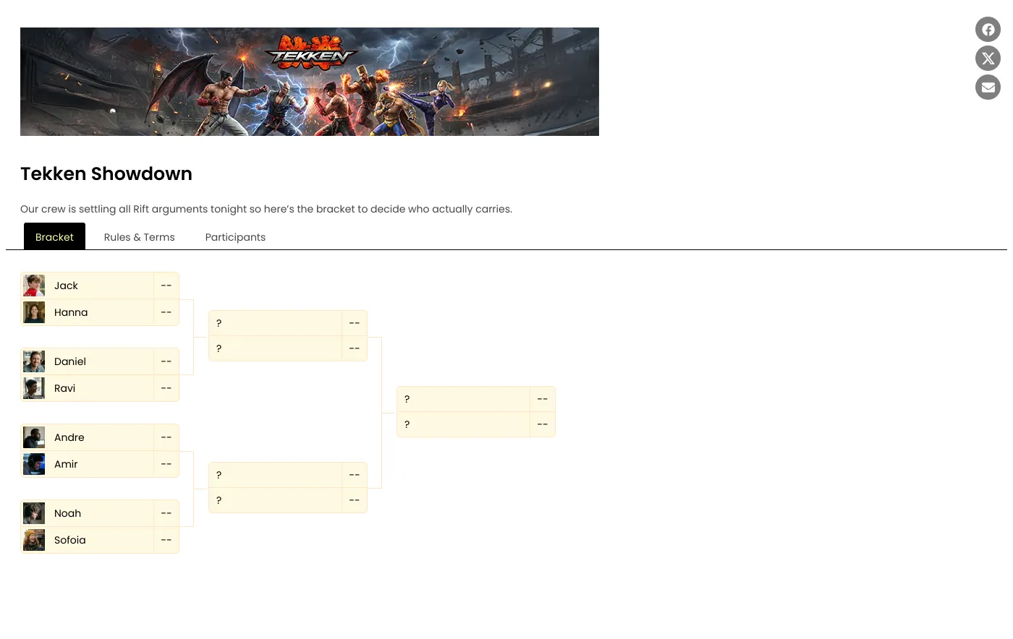Click Andre's avatar picture

(34, 437)
